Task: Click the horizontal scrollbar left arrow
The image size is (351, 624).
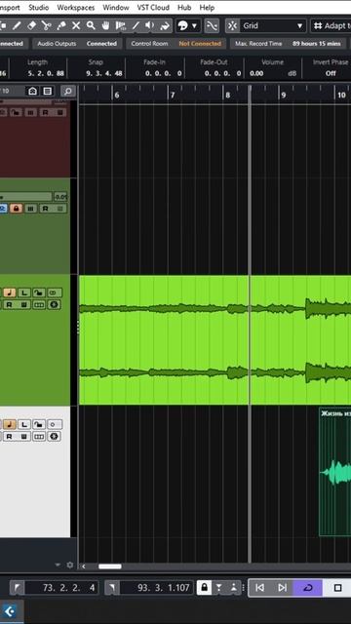Action: pyautogui.click(x=84, y=566)
